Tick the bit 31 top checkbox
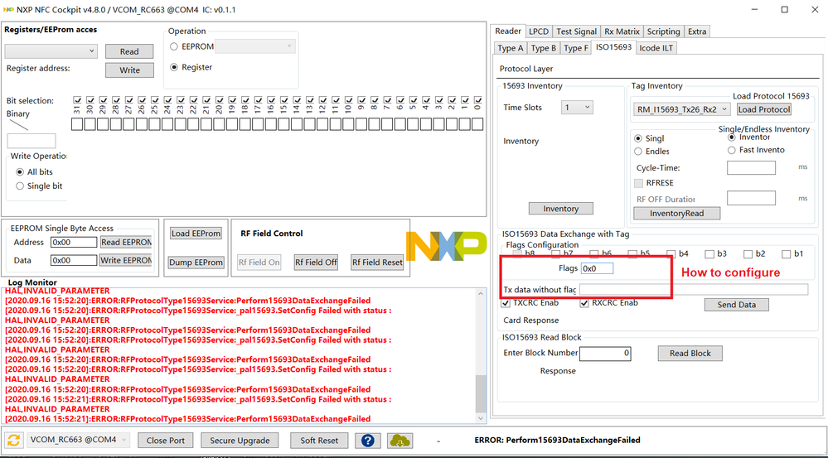Screen dimensions: 828x458 point(78,99)
